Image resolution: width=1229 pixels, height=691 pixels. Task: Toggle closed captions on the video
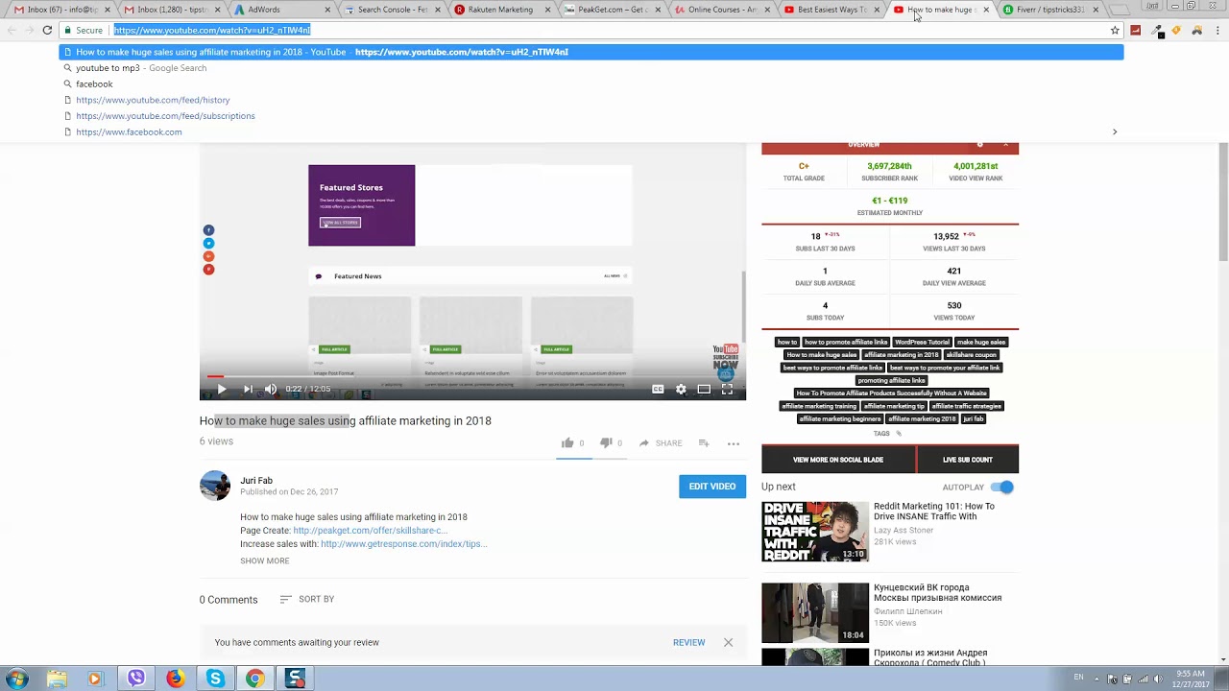tap(658, 389)
